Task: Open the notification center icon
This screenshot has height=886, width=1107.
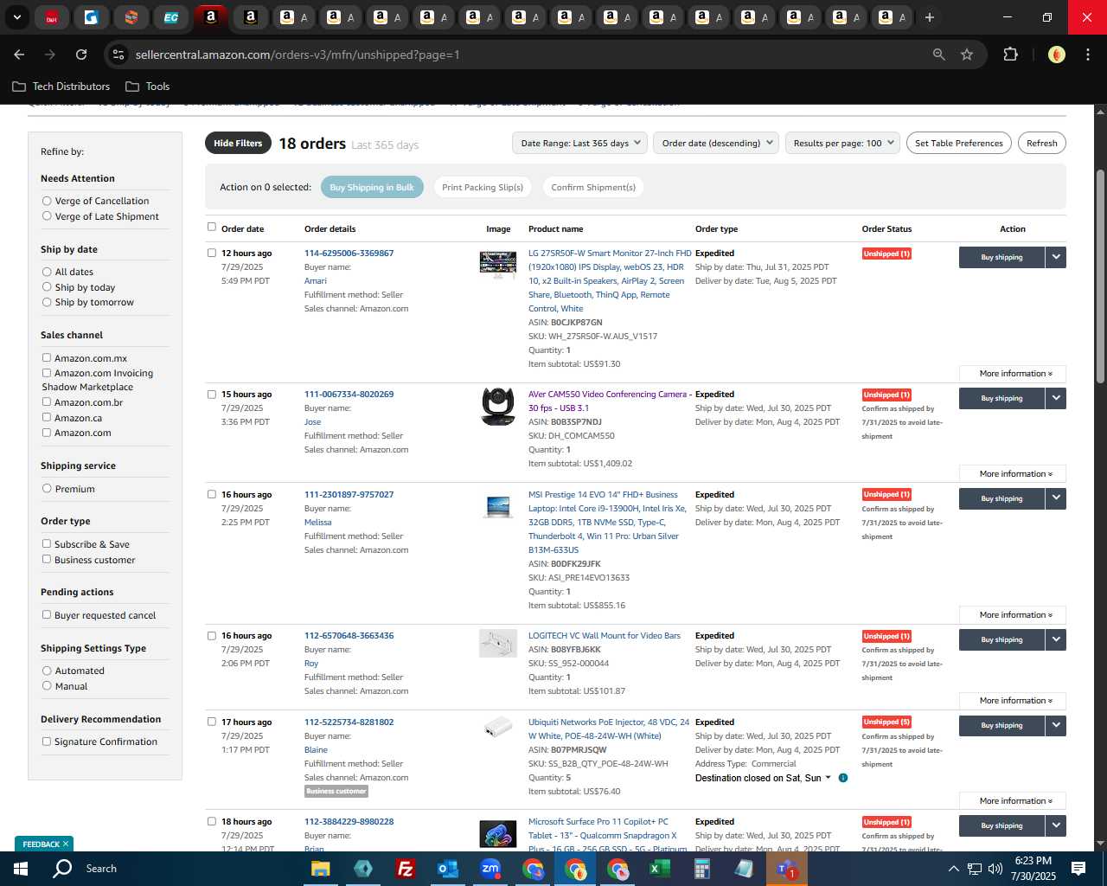Action: click(1078, 869)
